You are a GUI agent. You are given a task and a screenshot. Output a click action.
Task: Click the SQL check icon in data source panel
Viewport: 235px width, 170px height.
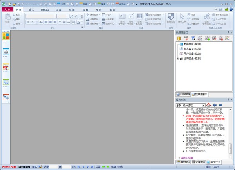pyautogui.click(x=186, y=38)
